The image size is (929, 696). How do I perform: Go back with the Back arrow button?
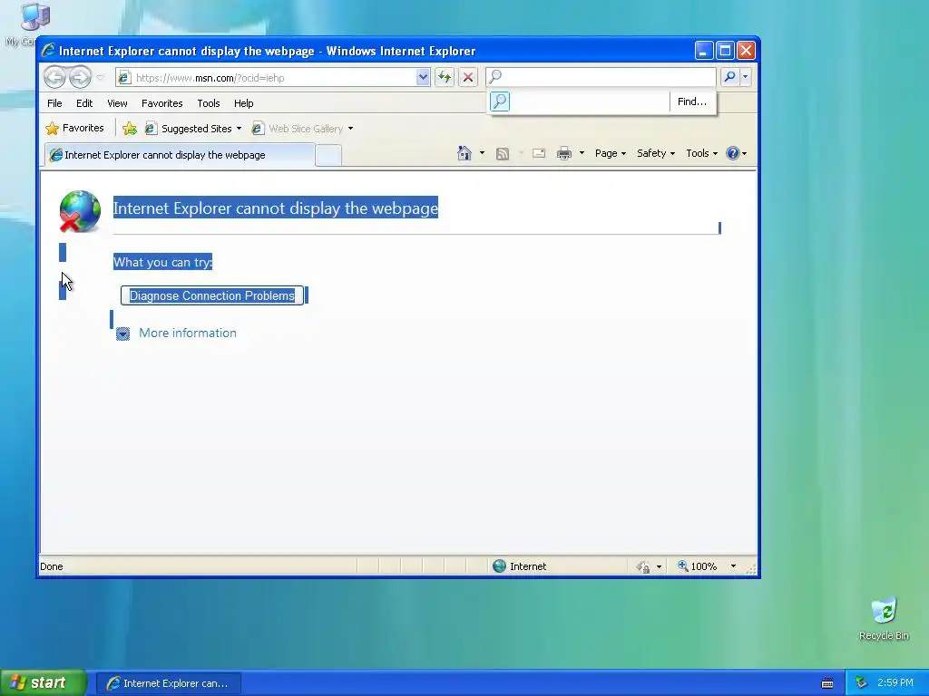(x=54, y=77)
